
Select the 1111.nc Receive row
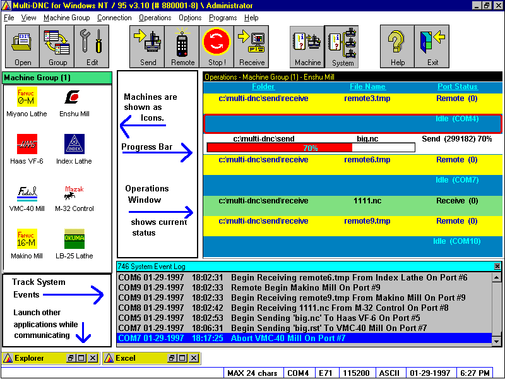point(353,206)
